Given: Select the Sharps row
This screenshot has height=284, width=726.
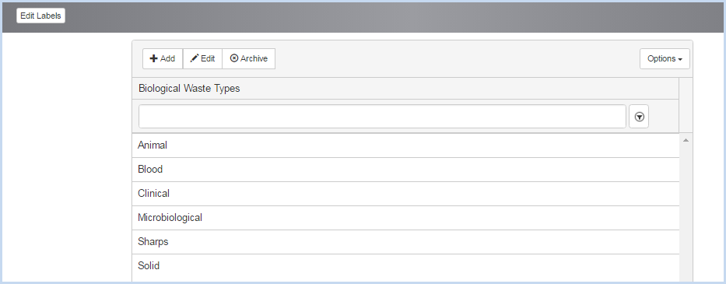Looking at the screenshot, I should 405,242.
